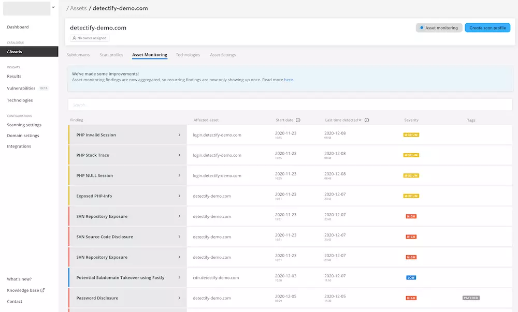Click the PATCHED tag on Password Disclosure
The height and width of the screenshot is (312, 518).
(471, 298)
